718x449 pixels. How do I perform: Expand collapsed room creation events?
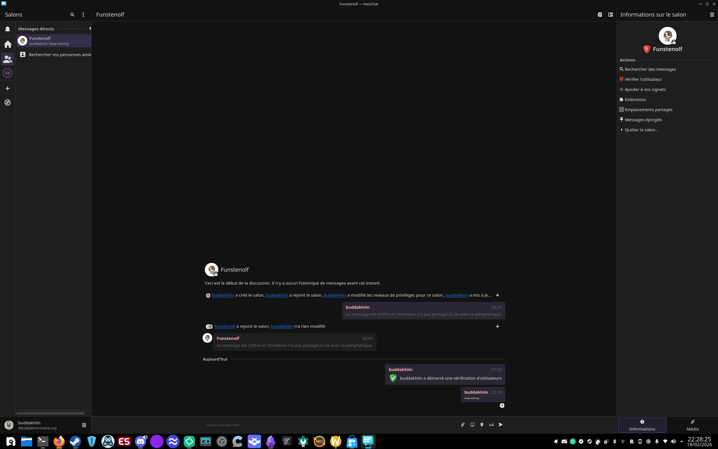point(498,295)
